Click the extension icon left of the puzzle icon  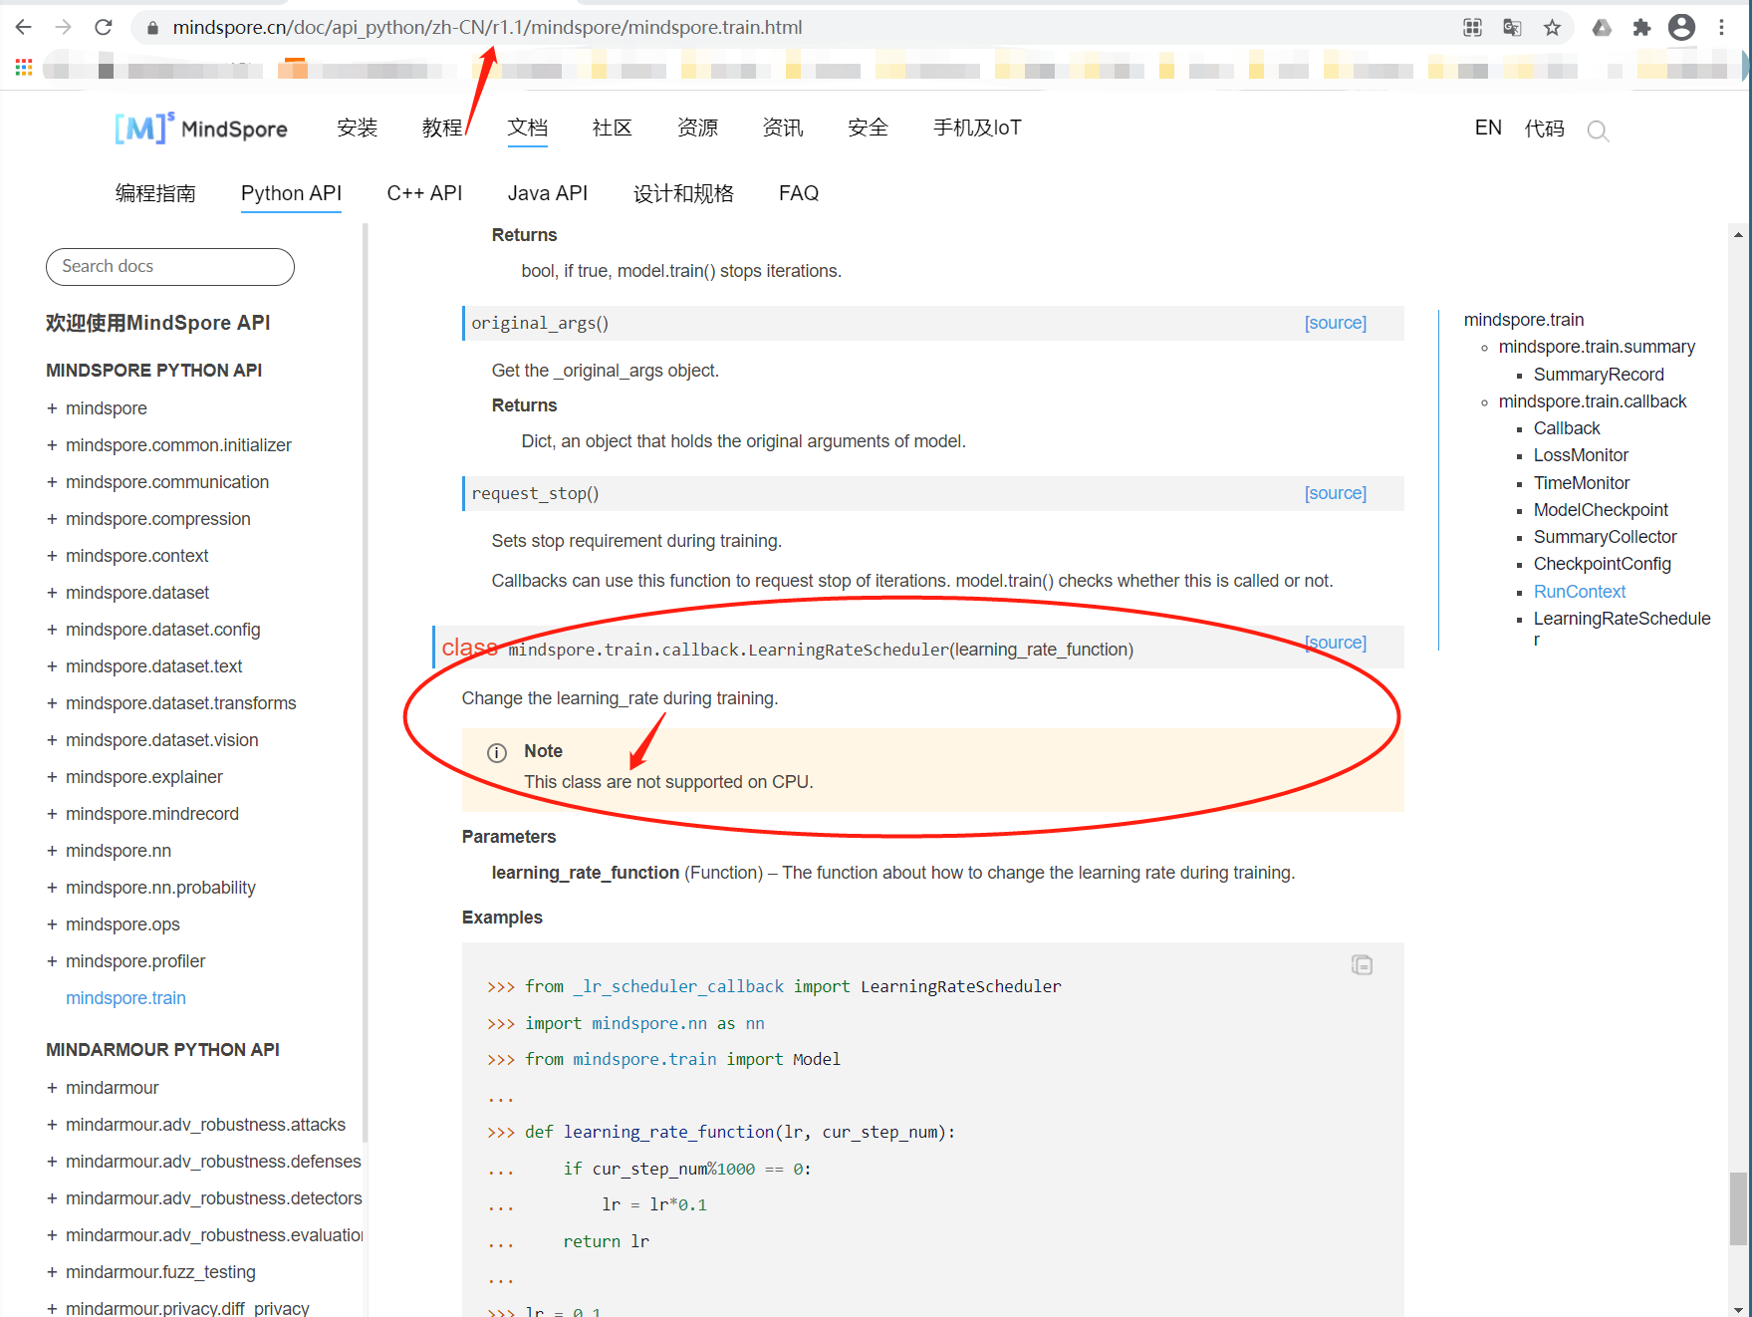[x=1602, y=28]
